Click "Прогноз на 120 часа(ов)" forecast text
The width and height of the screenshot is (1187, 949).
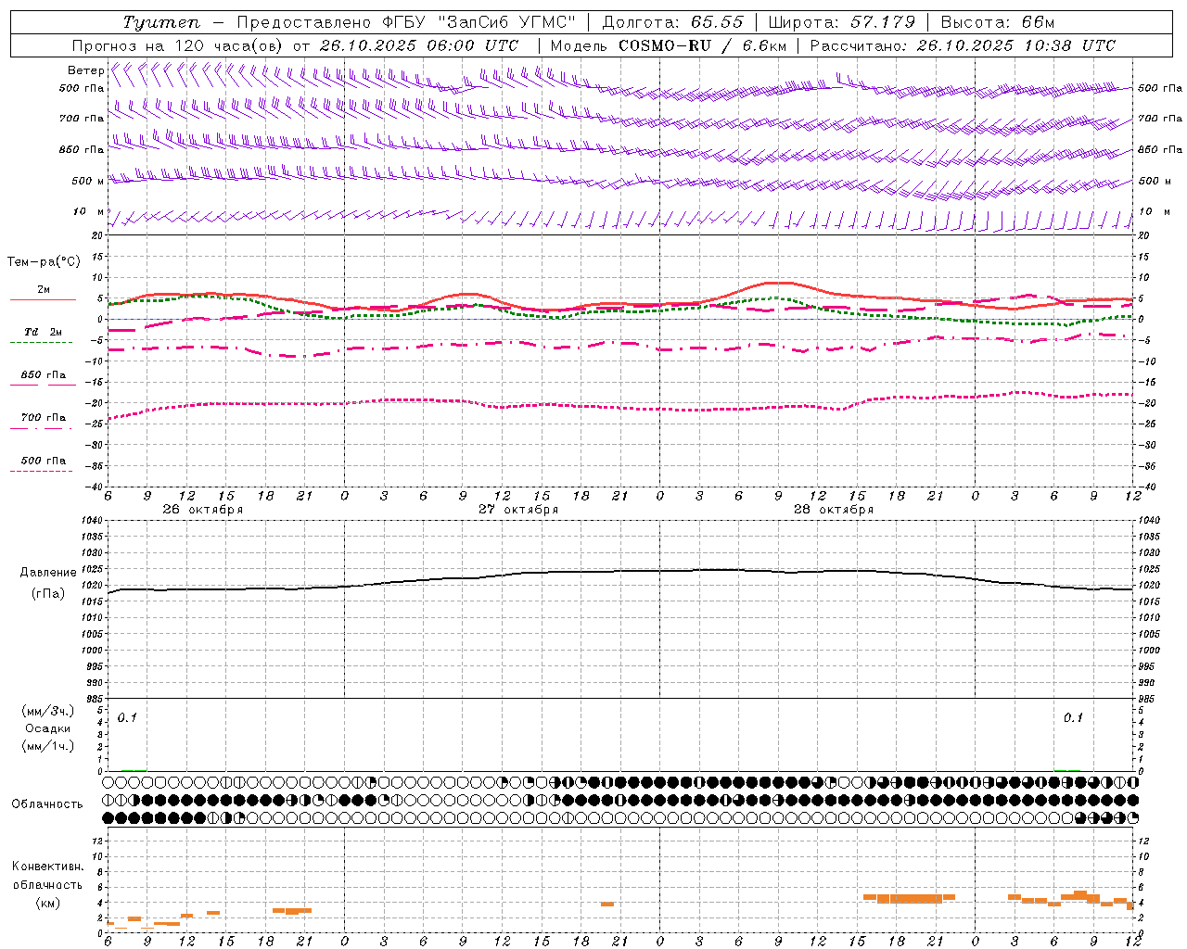(178, 45)
